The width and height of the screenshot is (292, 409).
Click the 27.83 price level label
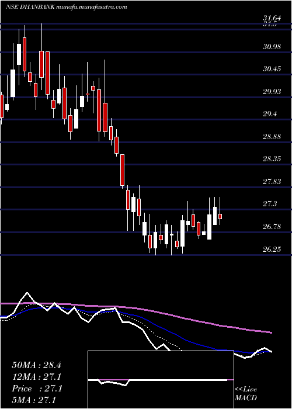tap(272, 181)
